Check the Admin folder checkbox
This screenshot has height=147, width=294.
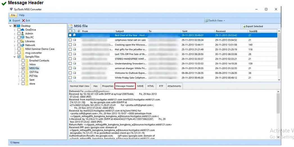point(19,34)
